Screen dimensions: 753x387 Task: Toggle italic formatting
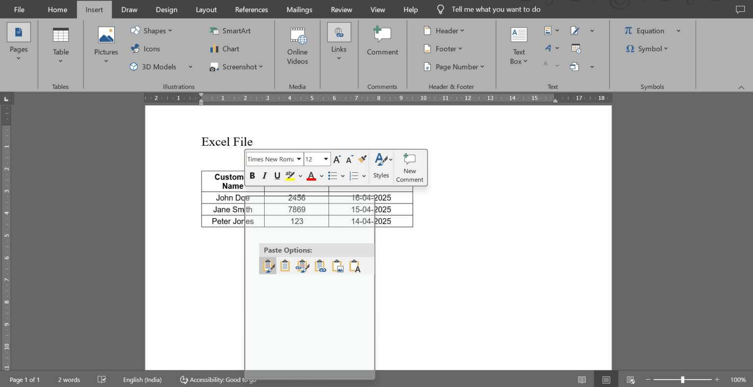pos(264,176)
